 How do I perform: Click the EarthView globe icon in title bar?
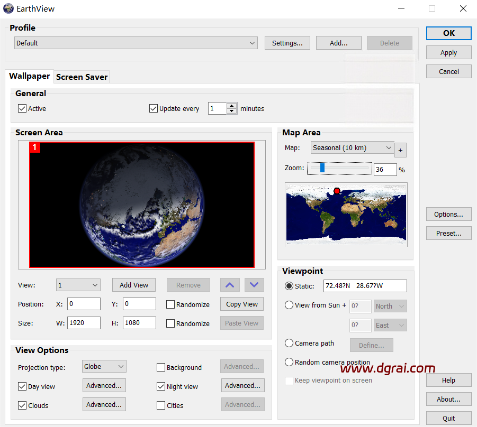(x=8, y=8)
